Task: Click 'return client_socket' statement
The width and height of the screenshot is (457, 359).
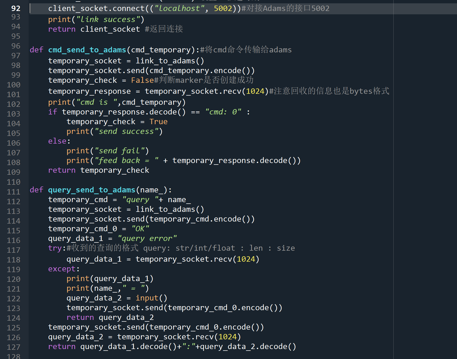Action: point(94,29)
